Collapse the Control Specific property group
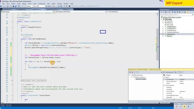Image resolution: width=194 pixels, height=109 pixels. click(x=164, y=85)
